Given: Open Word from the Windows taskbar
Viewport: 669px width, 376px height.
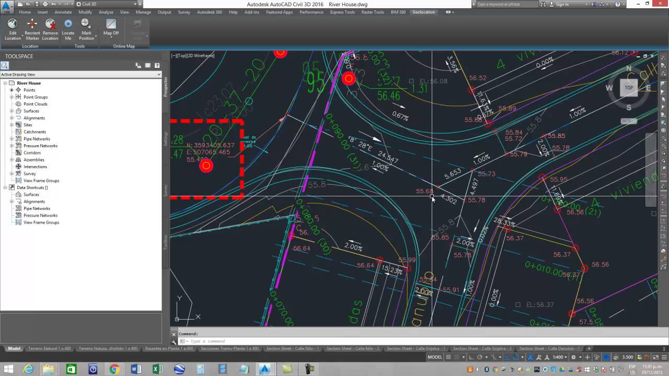Looking at the screenshot, I should click(x=136, y=369).
